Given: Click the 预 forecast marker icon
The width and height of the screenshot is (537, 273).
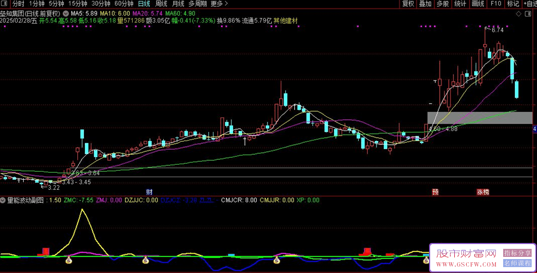Looking at the screenshot, I should pyautogui.click(x=435, y=191).
